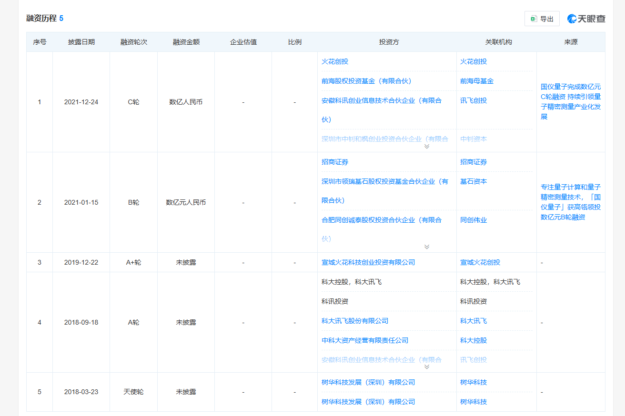Screen dimensions: 625x416
Task: Open 招商证券 in the 投资方 column
Action: point(335,162)
